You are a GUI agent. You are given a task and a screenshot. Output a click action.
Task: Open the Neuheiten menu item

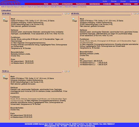pos(55,4)
